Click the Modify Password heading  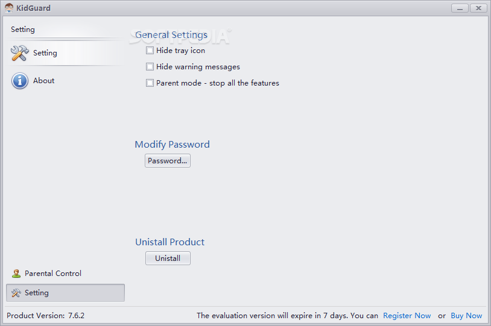coord(173,144)
